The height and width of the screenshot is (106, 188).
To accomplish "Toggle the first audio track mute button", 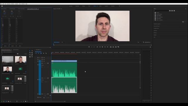I will click(44, 63).
